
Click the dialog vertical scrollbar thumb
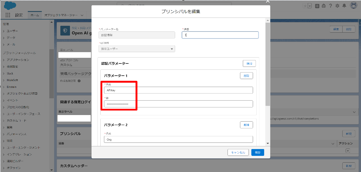268,64
